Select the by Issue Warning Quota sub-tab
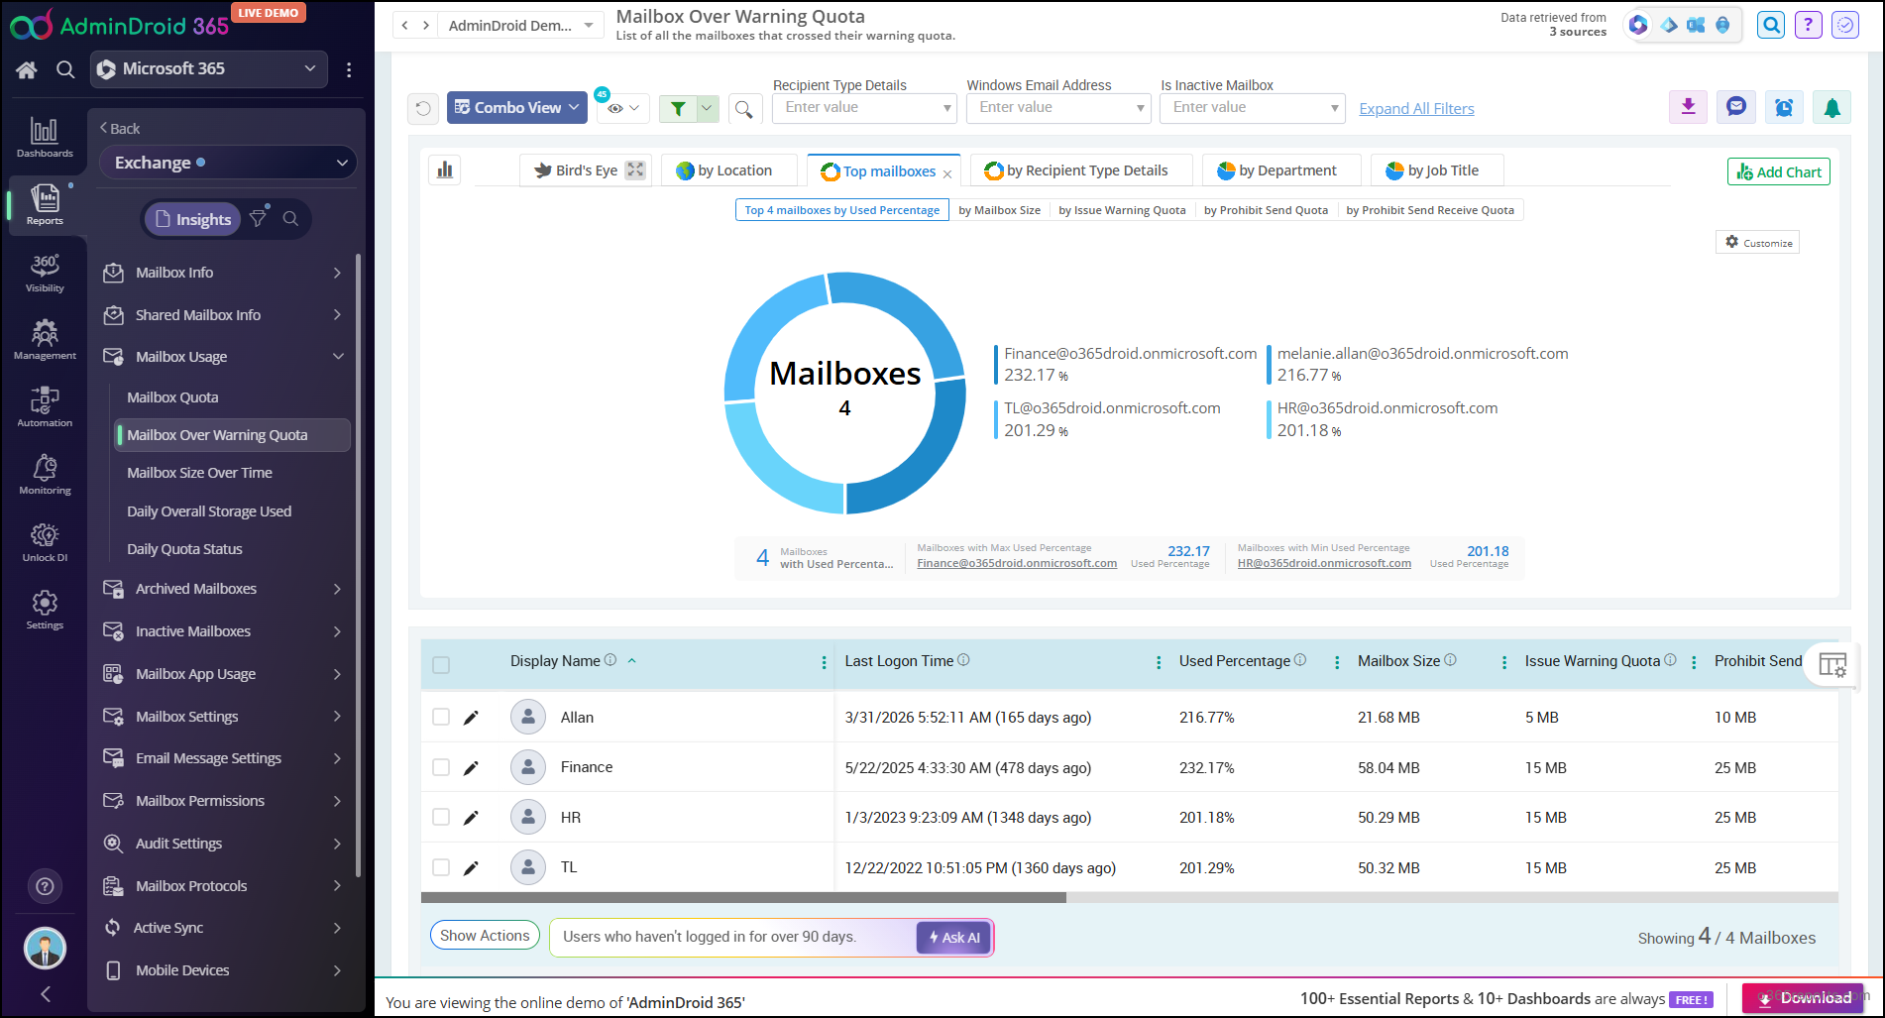Screen dimensions: 1885x1018 point(1122,210)
